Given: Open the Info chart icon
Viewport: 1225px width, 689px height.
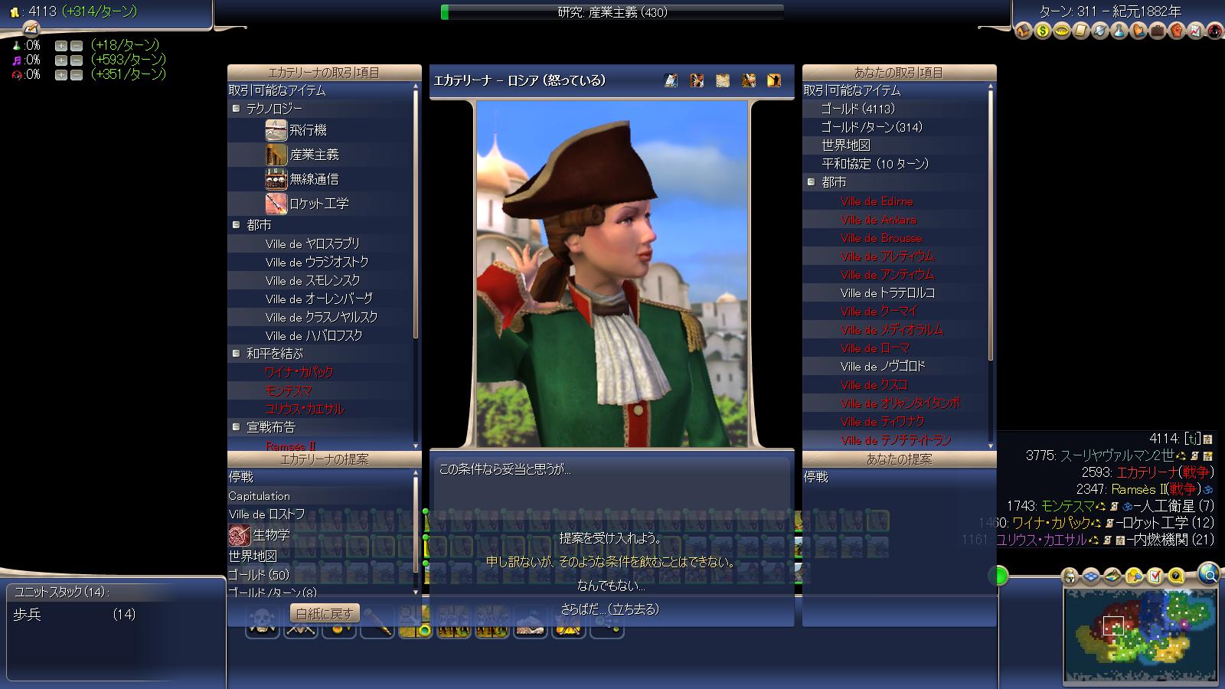Looking at the screenshot, I should click(1195, 31).
